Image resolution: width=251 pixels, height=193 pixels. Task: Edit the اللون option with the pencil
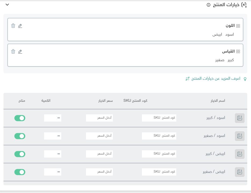pyautogui.click(x=20, y=26)
